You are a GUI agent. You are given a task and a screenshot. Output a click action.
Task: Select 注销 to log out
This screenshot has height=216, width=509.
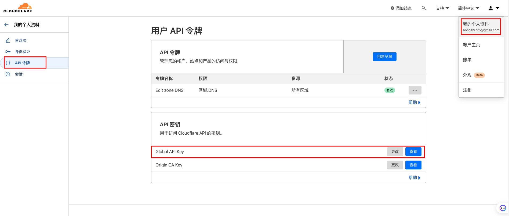pyautogui.click(x=467, y=90)
